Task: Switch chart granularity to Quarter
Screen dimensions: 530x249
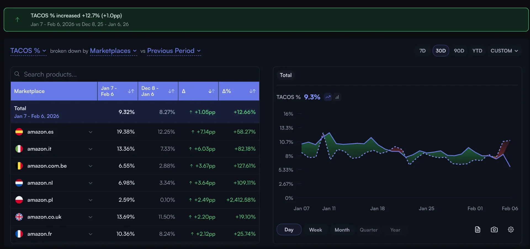Action: 369,230
